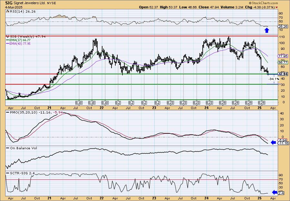Screen dimensions: 290x201
Task: Click the On Balance Vol panel label
Action: [x=23, y=148]
